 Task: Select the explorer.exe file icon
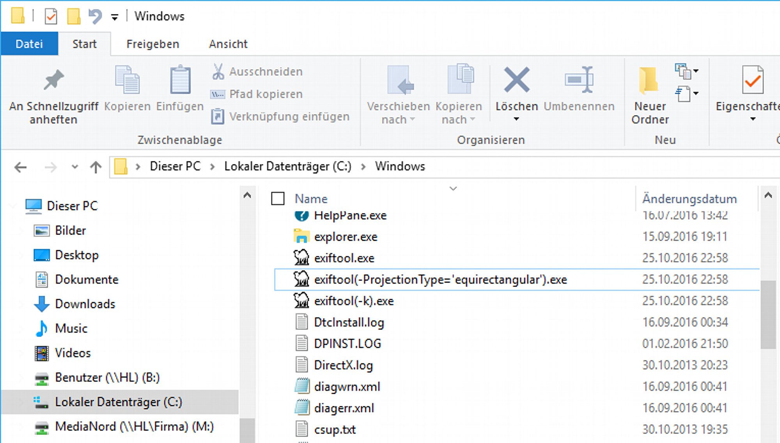(301, 237)
